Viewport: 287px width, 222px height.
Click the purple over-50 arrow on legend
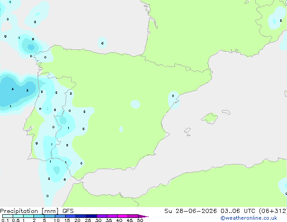[143, 216]
